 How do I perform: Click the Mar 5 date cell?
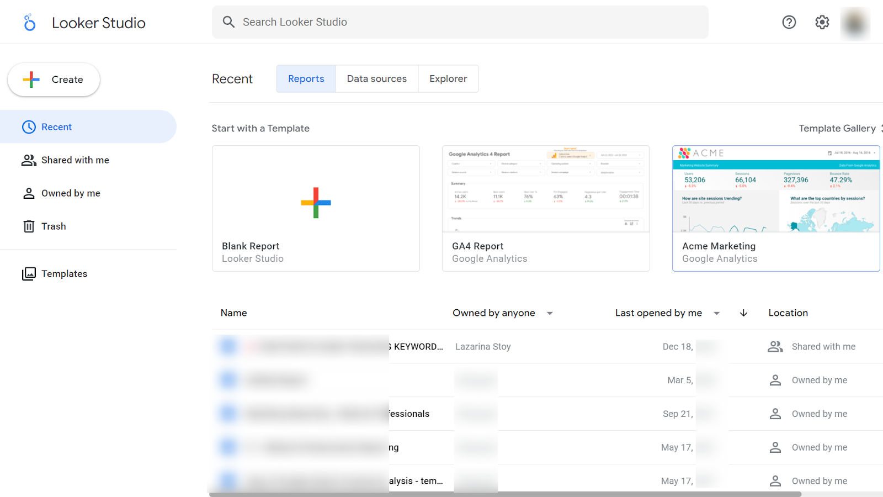point(680,380)
